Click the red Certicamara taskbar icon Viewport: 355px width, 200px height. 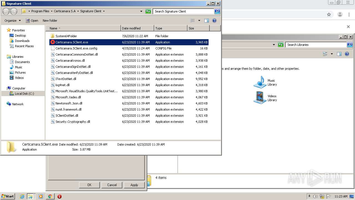[59, 196]
